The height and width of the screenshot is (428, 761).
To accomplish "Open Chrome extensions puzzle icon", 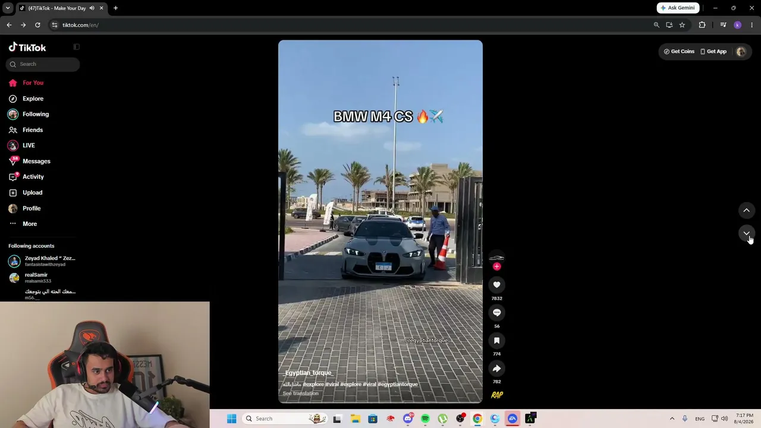I will tap(702, 25).
